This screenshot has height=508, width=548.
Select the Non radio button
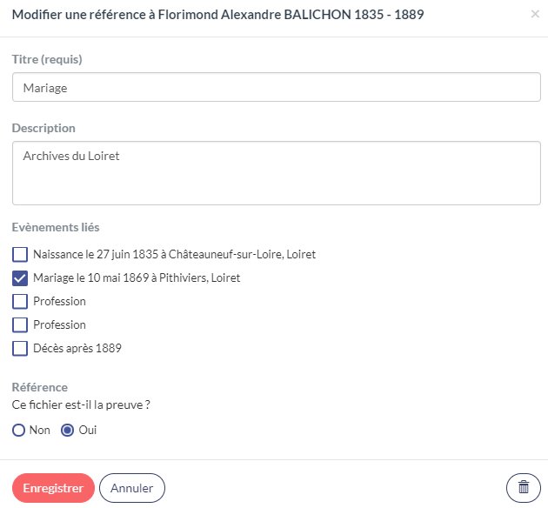(x=18, y=431)
